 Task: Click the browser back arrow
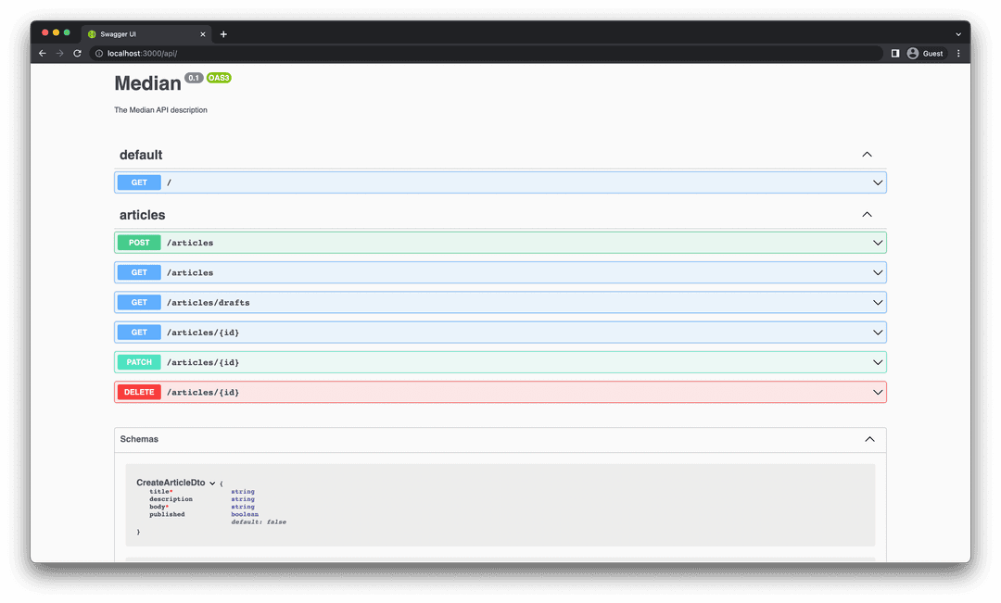[42, 53]
